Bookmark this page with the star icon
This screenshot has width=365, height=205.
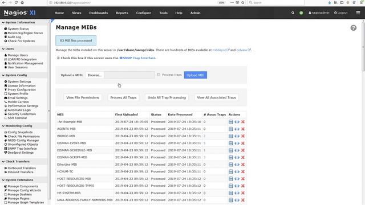point(243,2)
